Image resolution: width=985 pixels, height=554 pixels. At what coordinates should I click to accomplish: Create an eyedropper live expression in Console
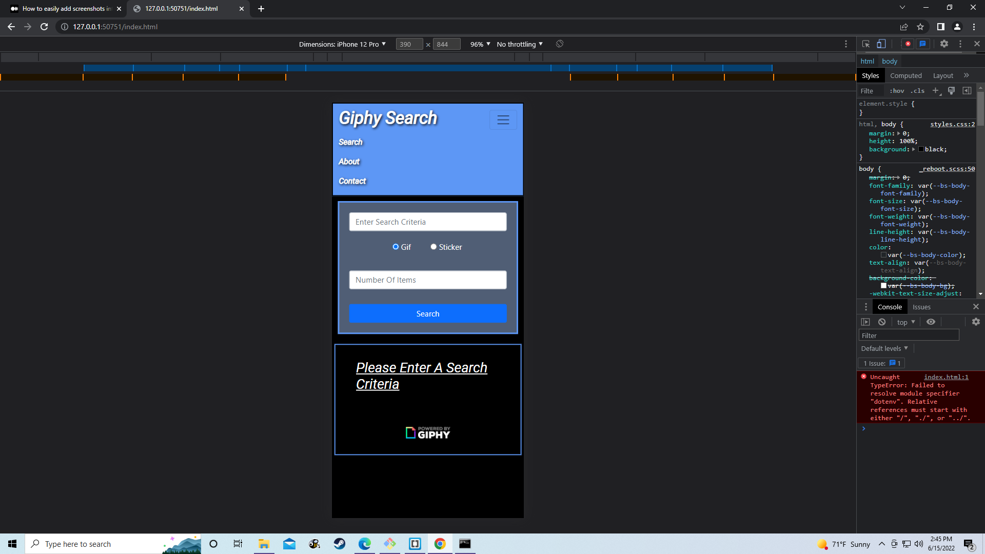pos(931,322)
